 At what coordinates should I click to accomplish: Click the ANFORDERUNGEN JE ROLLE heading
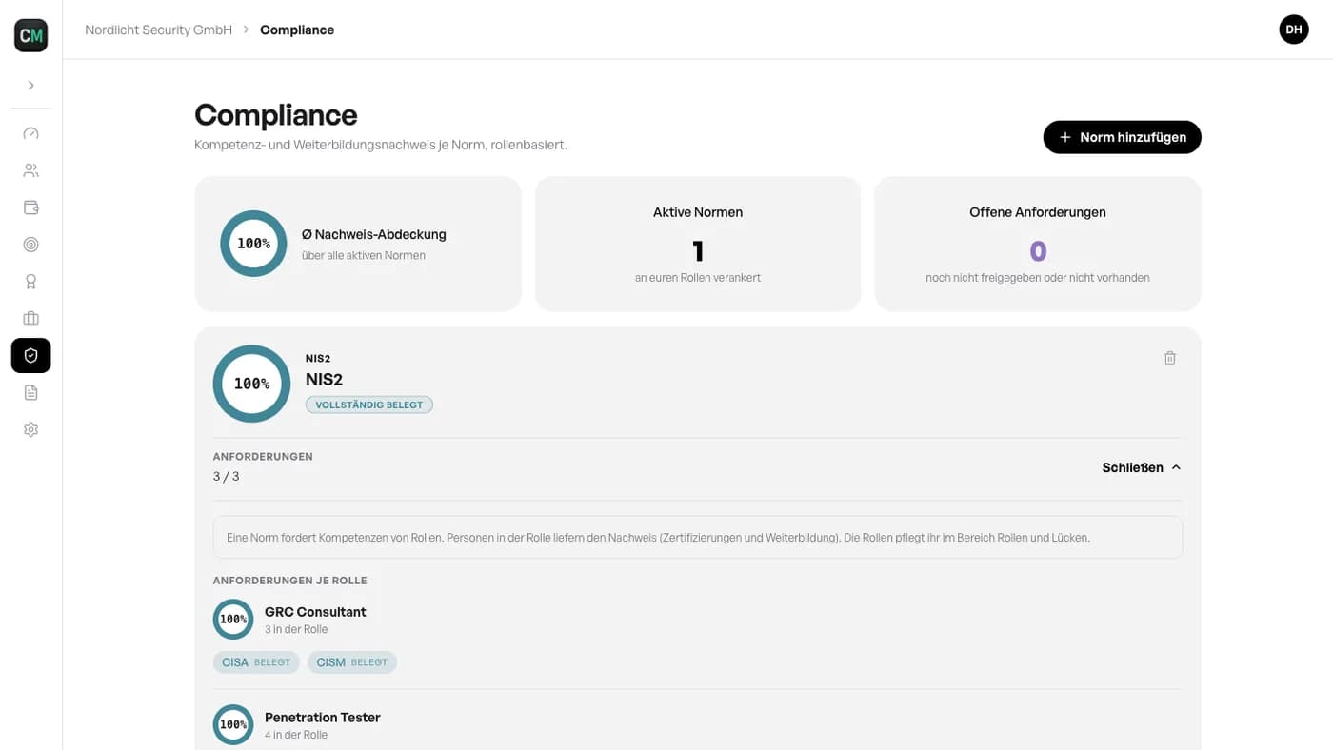click(290, 581)
